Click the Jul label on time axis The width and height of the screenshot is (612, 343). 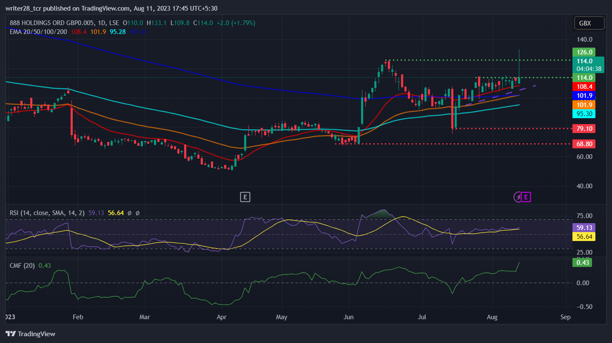(422, 317)
